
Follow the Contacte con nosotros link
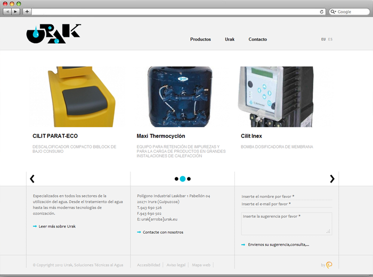click(163, 232)
